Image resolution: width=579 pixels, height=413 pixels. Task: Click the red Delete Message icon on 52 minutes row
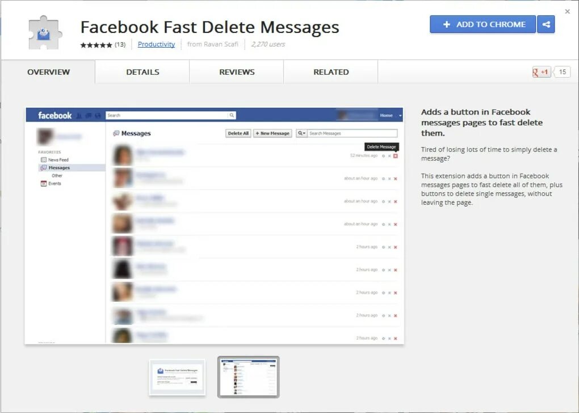[396, 156]
